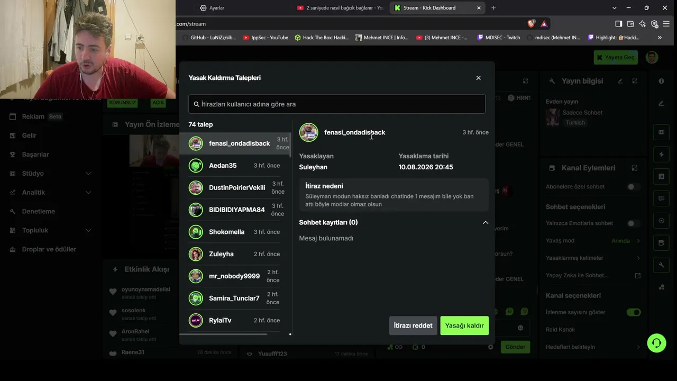Image resolution: width=677 pixels, height=381 pixels.
Task: Open a new browser tab
Action: [x=493, y=8]
